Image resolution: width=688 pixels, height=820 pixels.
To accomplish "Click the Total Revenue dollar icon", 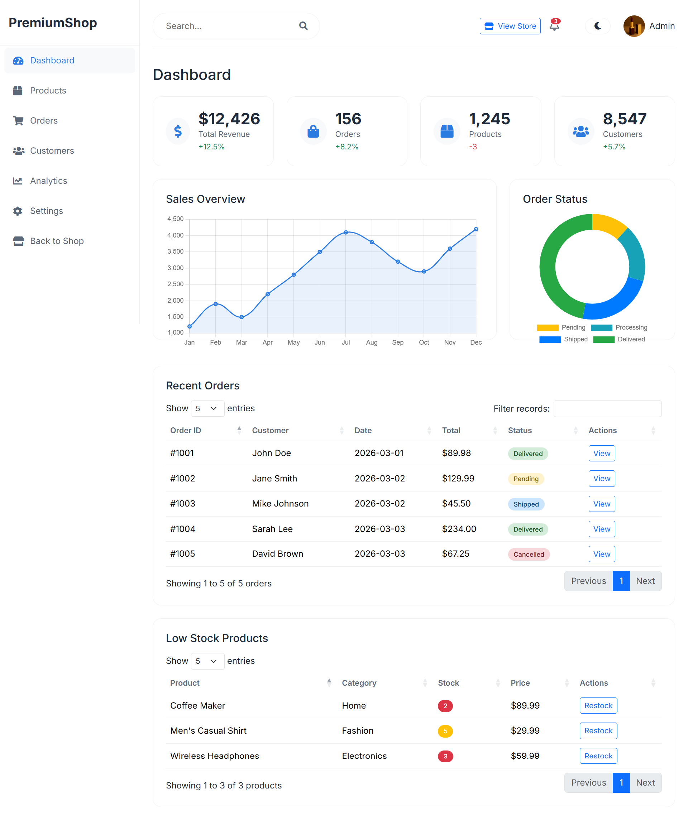I will tap(178, 131).
